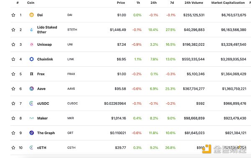Click the $29.77 cETH price
This screenshot has height=158, width=251.
[x=120, y=148]
